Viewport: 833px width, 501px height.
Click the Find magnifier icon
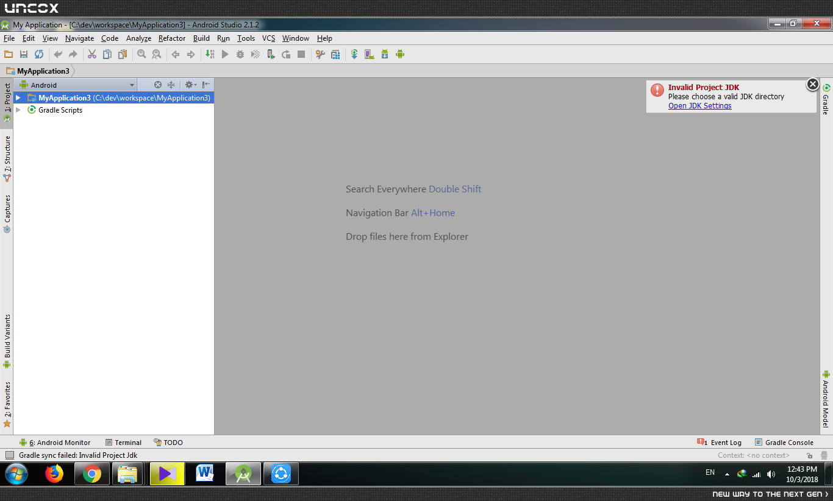coord(141,54)
